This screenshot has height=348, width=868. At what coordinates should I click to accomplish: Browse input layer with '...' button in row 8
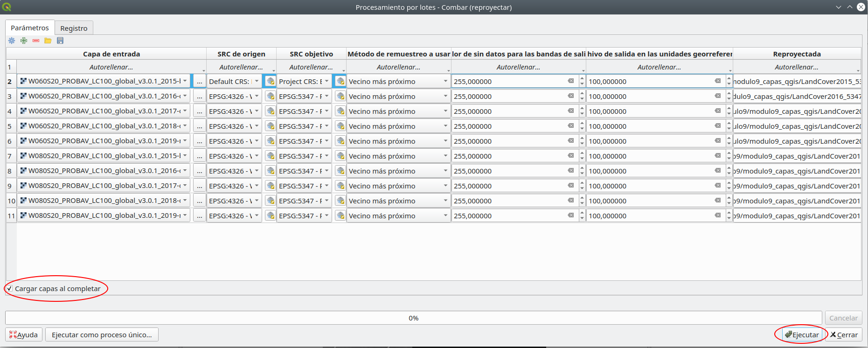tap(200, 171)
